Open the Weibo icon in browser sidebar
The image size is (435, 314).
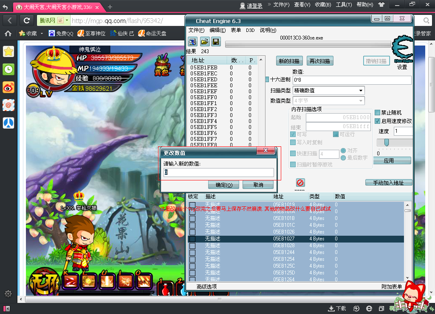tap(8, 87)
